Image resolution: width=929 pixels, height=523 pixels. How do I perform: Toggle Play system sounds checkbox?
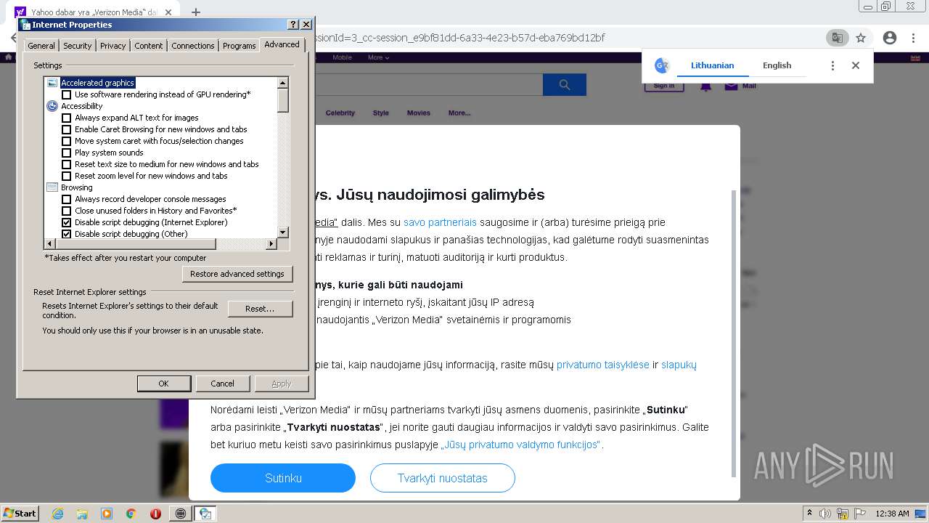(x=67, y=153)
